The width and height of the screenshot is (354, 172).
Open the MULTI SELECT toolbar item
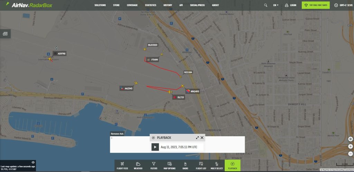coord(217,166)
